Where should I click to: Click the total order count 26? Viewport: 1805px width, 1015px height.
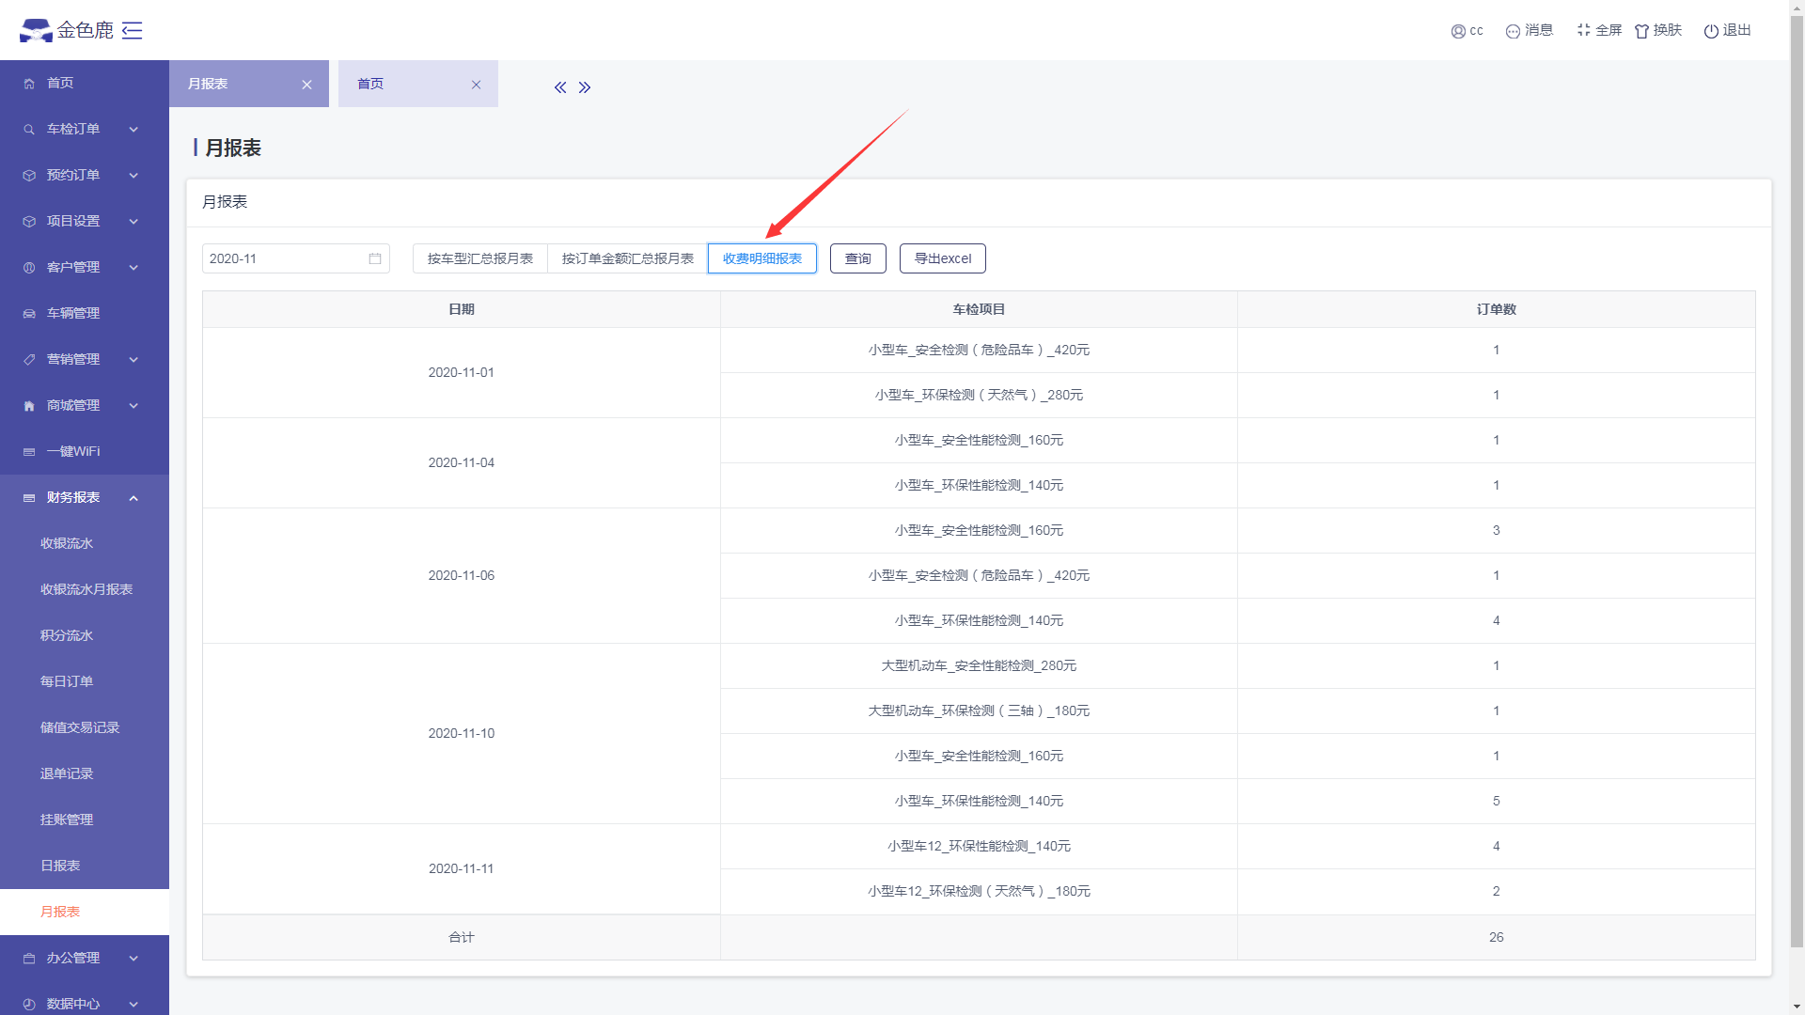pyautogui.click(x=1497, y=937)
